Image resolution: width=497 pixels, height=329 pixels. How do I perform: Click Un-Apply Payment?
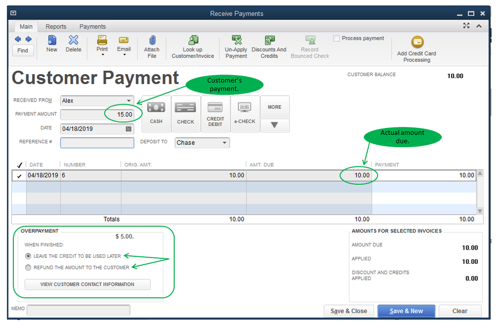tap(236, 47)
